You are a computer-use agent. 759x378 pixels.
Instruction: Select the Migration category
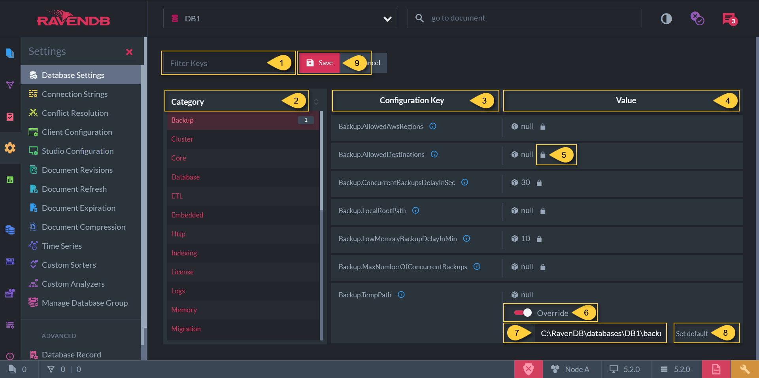click(243, 329)
